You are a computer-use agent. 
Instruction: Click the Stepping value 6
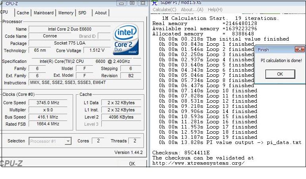[131, 68]
